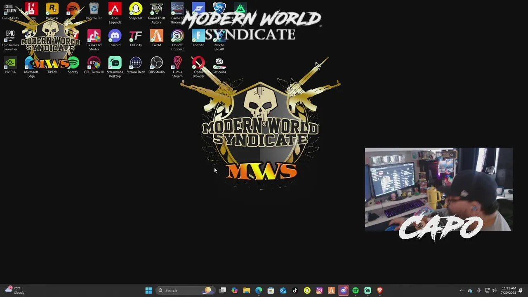This screenshot has height=297, width=528.
Task: Click the taskbar Search box
Action: point(186,290)
